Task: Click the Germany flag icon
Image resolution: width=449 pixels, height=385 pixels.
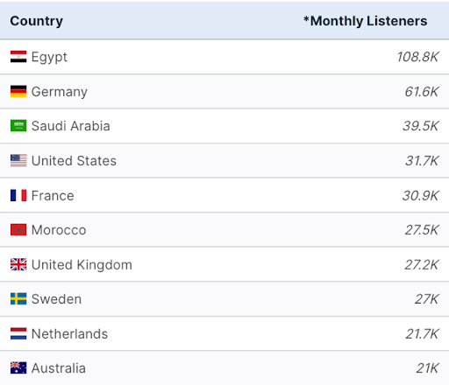Action: pos(18,91)
